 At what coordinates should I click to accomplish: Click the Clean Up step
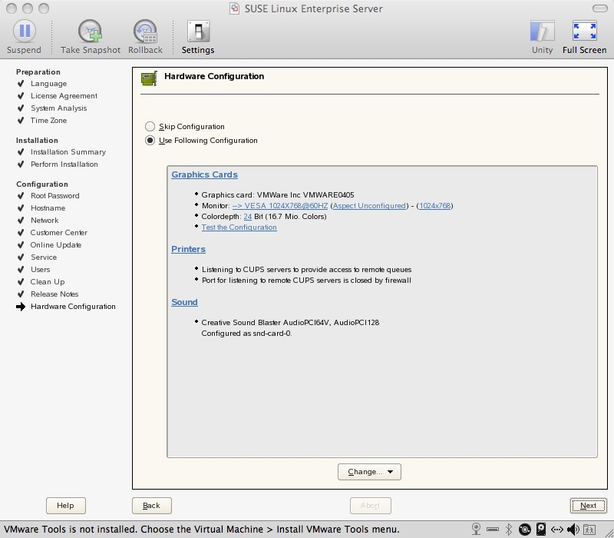click(48, 281)
